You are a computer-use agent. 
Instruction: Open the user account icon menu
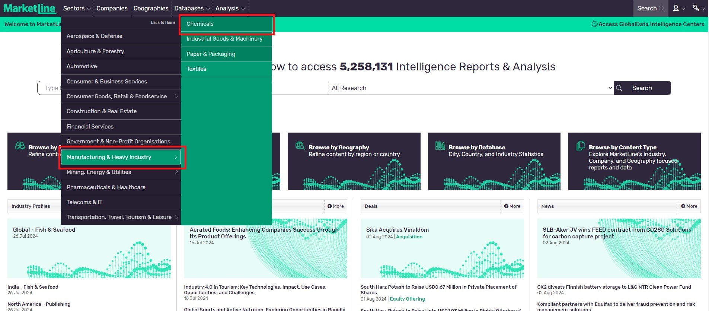[678, 8]
